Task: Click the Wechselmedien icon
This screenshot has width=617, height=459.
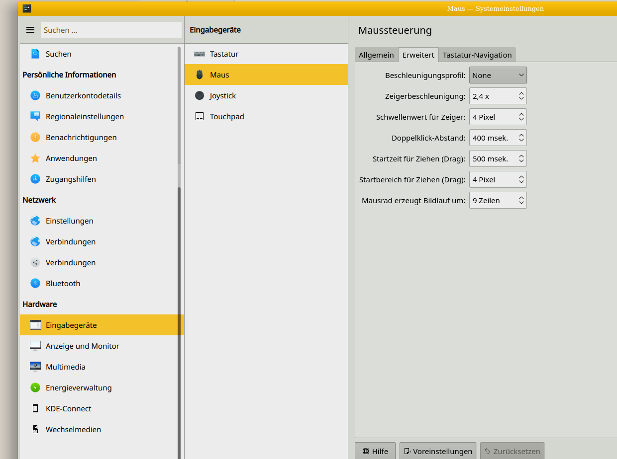Action: (x=35, y=429)
